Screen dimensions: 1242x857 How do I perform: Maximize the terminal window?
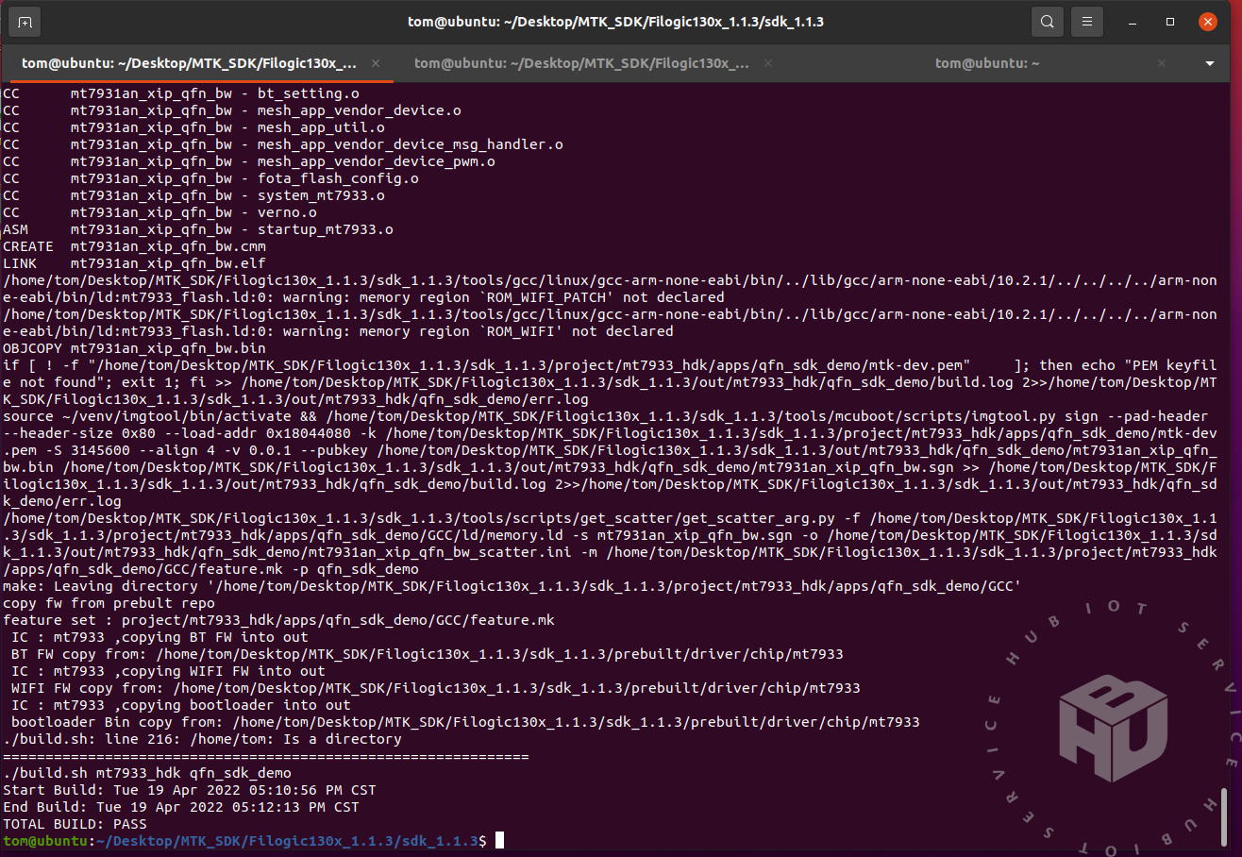point(1170,22)
